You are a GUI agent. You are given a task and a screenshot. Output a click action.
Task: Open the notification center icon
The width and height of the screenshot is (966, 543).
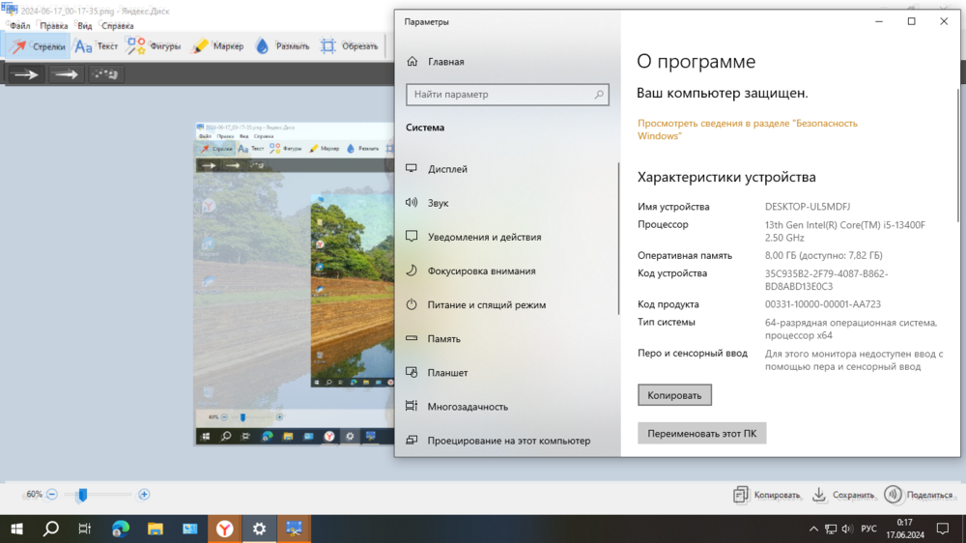click(943, 529)
